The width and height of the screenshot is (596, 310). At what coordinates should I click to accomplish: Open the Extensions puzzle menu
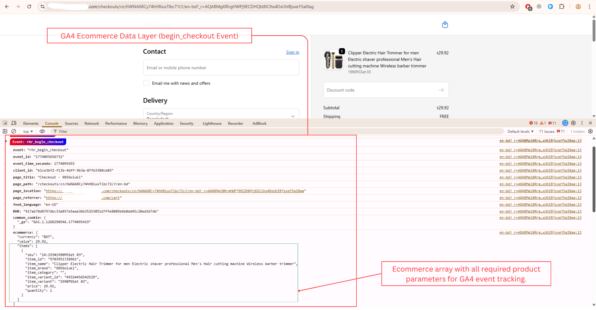562,7
